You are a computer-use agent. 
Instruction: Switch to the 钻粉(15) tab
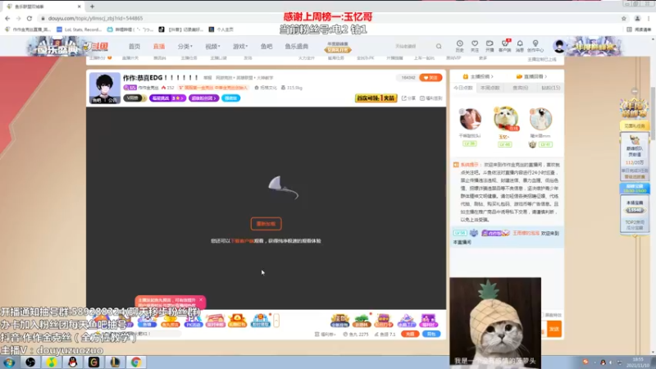coord(550,88)
